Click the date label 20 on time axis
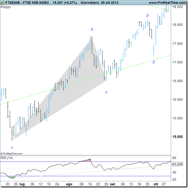Viewport: 188px width, 188px height. click(x=8, y=184)
